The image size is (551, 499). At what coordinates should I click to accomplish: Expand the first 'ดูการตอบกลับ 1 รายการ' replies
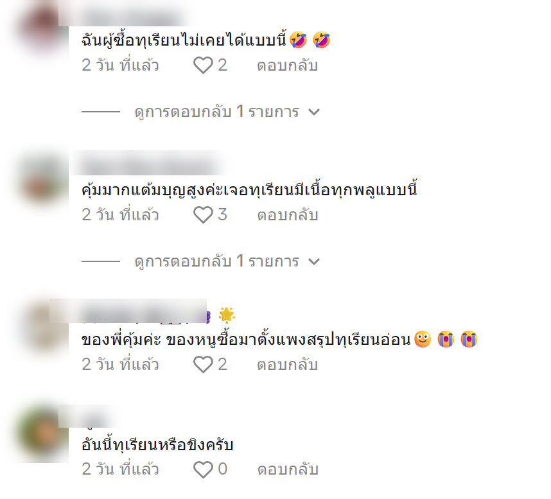(x=217, y=112)
